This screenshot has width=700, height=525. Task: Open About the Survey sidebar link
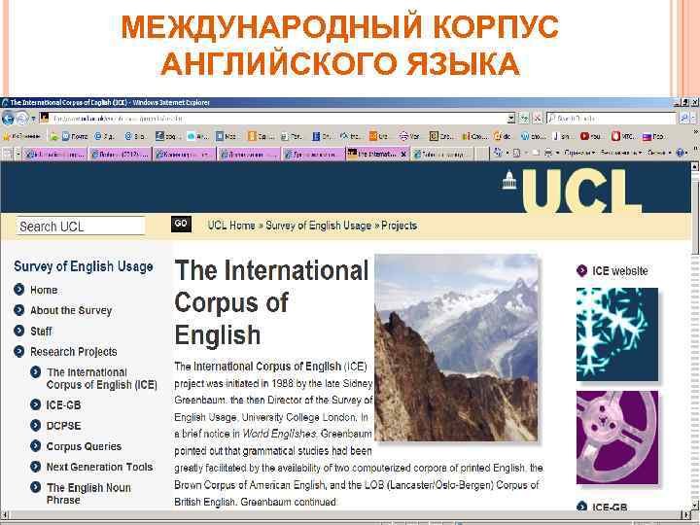tap(71, 310)
